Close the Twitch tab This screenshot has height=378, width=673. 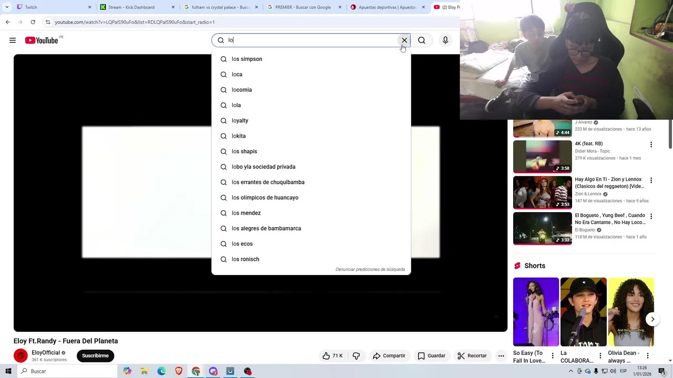89,7
